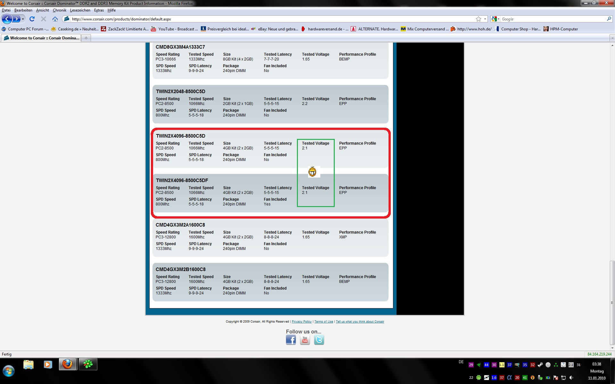Image resolution: width=615 pixels, height=384 pixels.
Task: Click the search magnifier icon
Action: (609, 19)
